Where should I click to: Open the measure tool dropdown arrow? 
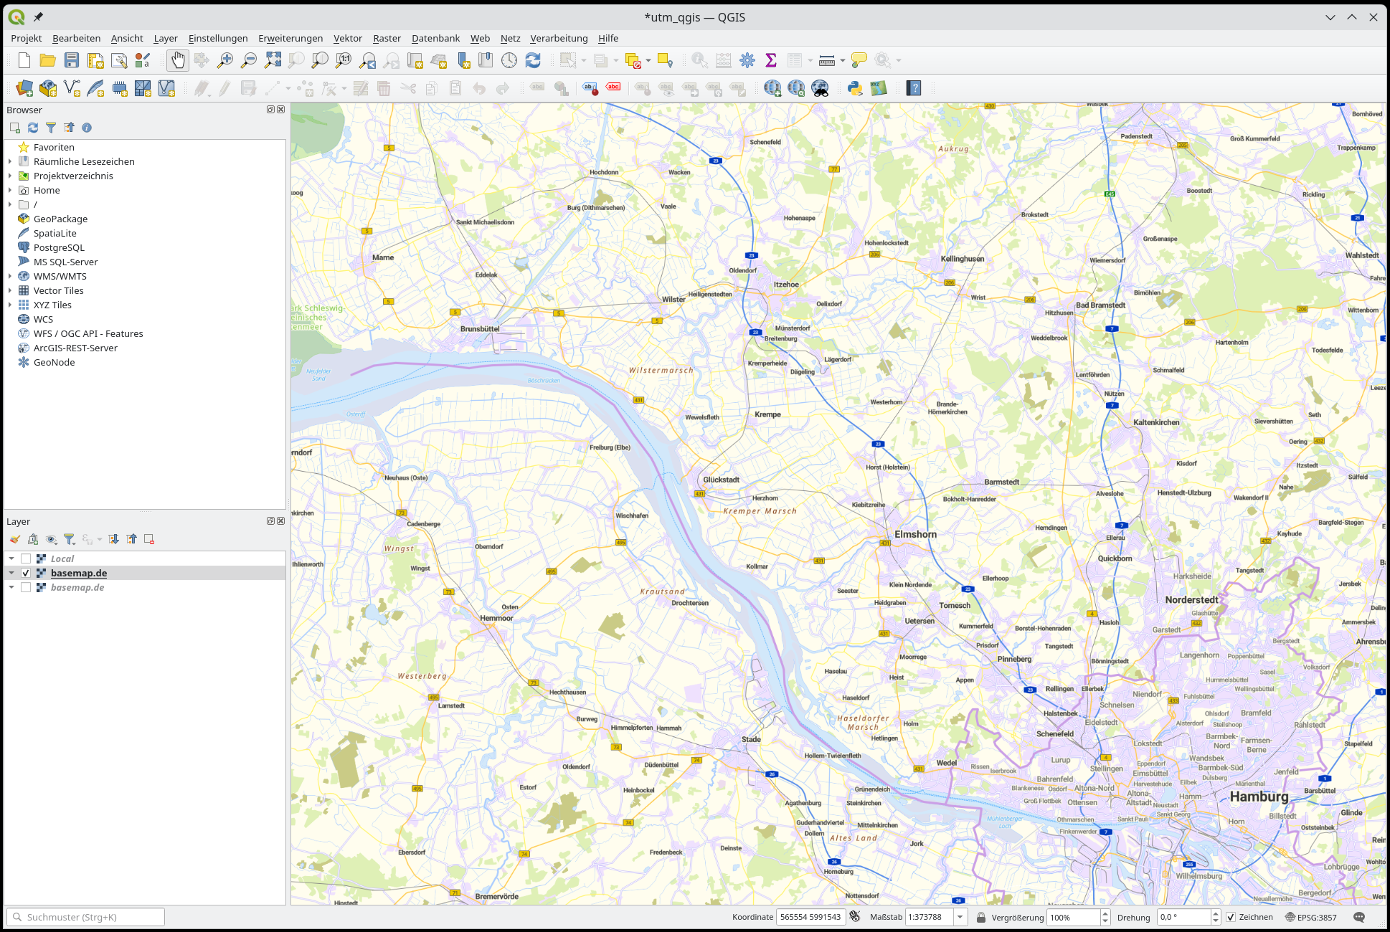click(843, 60)
